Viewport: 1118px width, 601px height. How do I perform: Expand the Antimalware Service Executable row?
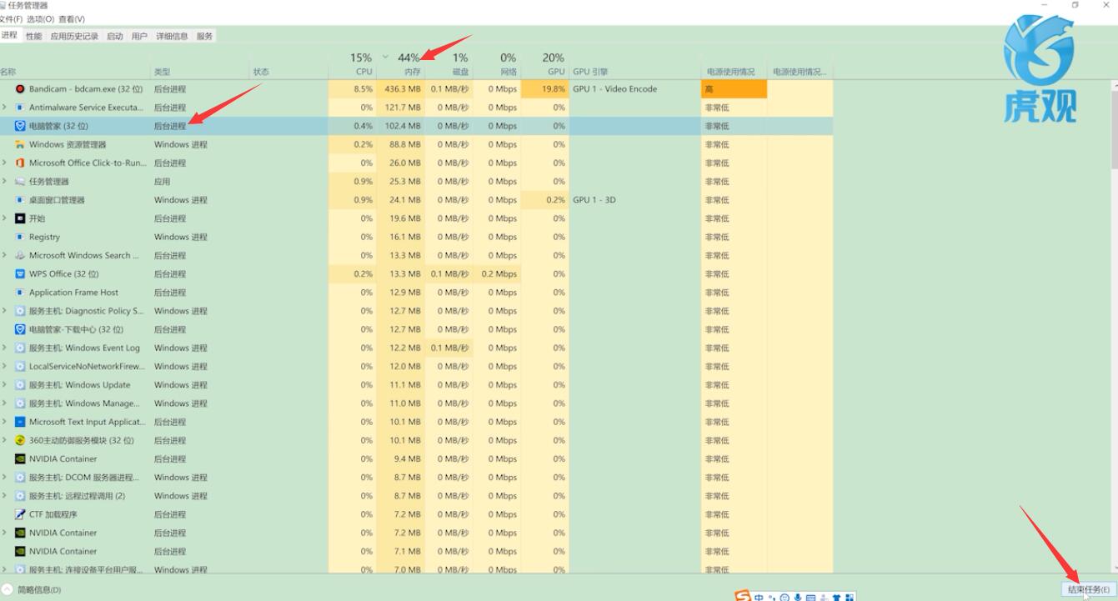click(x=5, y=108)
